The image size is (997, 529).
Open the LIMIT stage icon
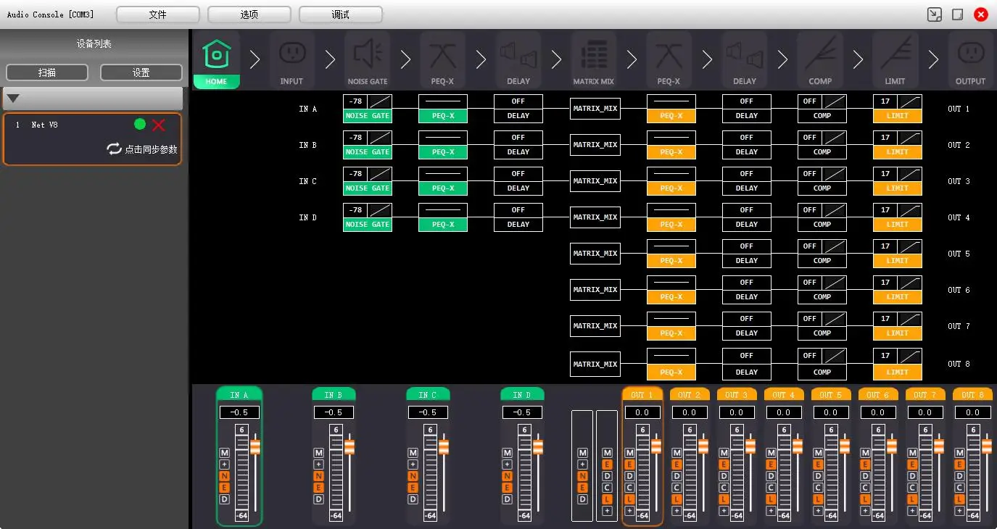895,55
